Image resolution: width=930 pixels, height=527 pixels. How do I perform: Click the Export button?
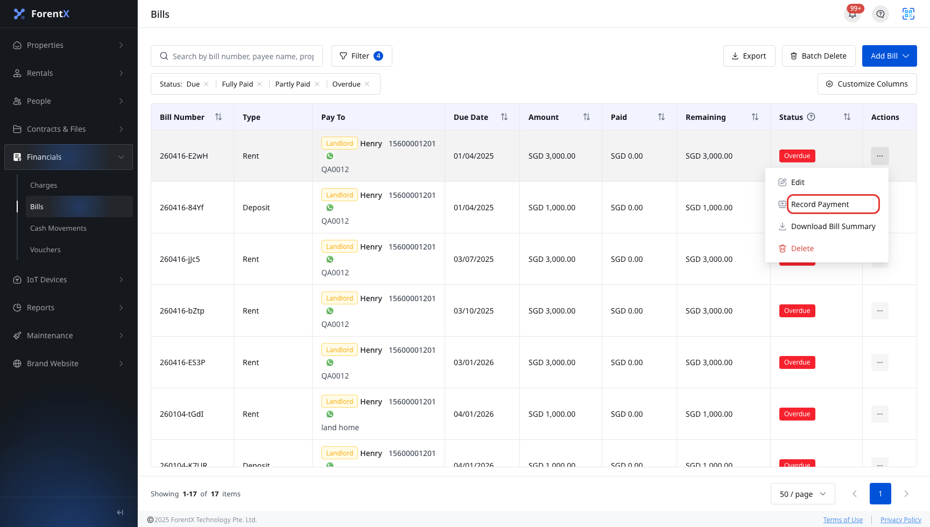749,56
